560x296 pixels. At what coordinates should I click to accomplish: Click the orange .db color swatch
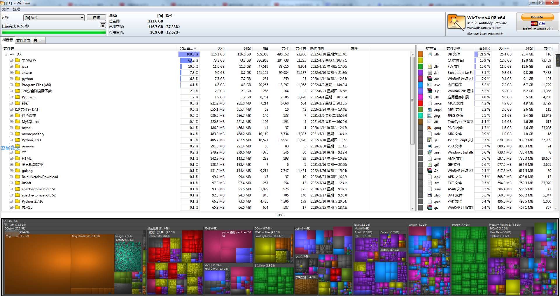[x=421, y=54]
